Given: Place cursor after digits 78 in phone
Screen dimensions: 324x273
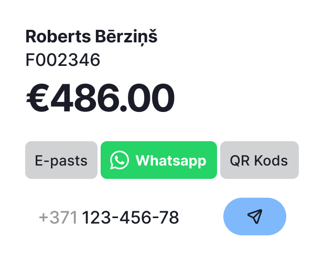Looking at the screenshot, I should pyautogui.click(x=179, y=218).
